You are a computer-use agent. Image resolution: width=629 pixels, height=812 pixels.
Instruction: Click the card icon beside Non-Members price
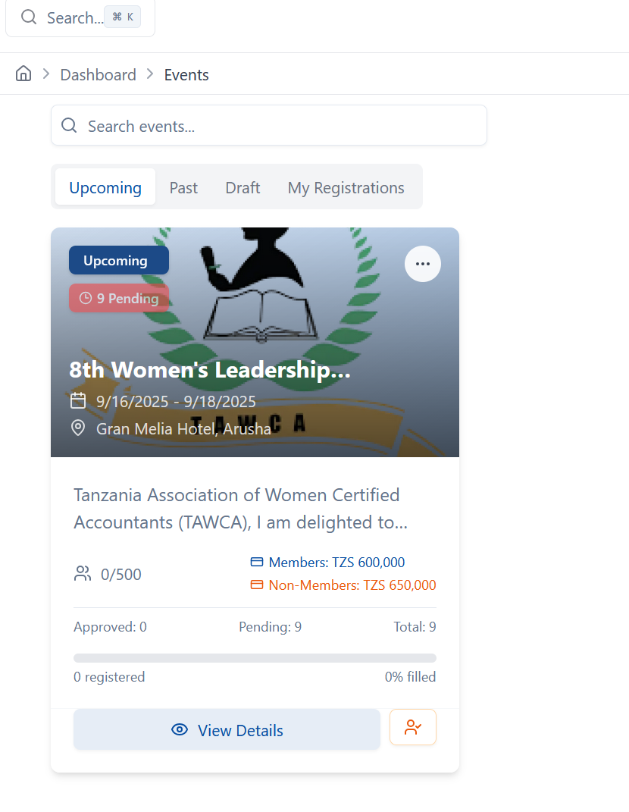click(257, 585)
